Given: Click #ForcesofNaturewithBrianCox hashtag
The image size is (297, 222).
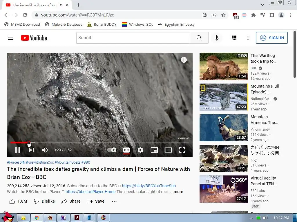Looking at the screenshot, I should pos(30,162).
